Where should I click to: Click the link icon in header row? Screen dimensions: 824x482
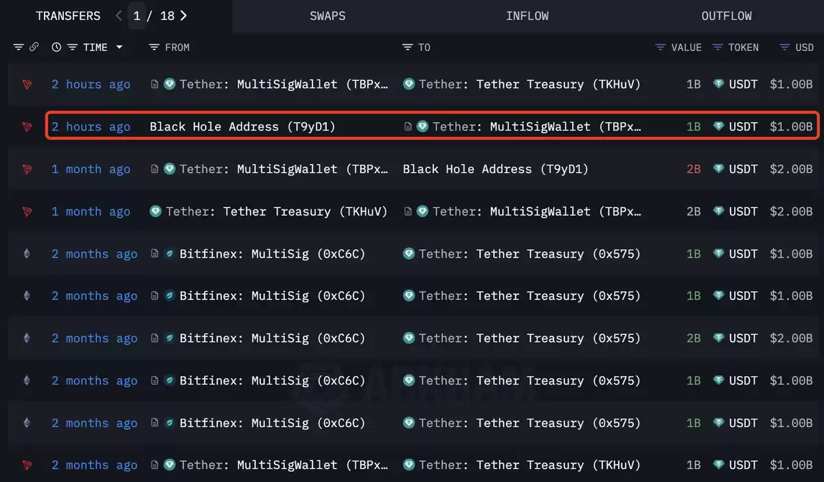(34, 47)
